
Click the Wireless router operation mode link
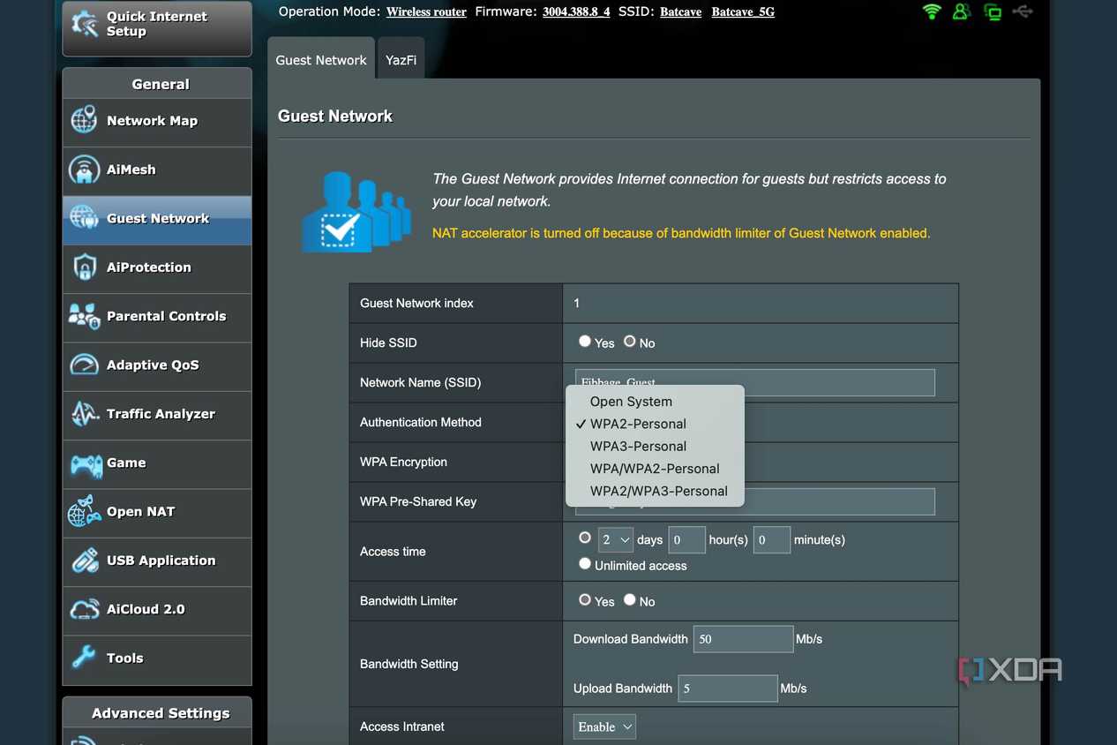point(426,12)
